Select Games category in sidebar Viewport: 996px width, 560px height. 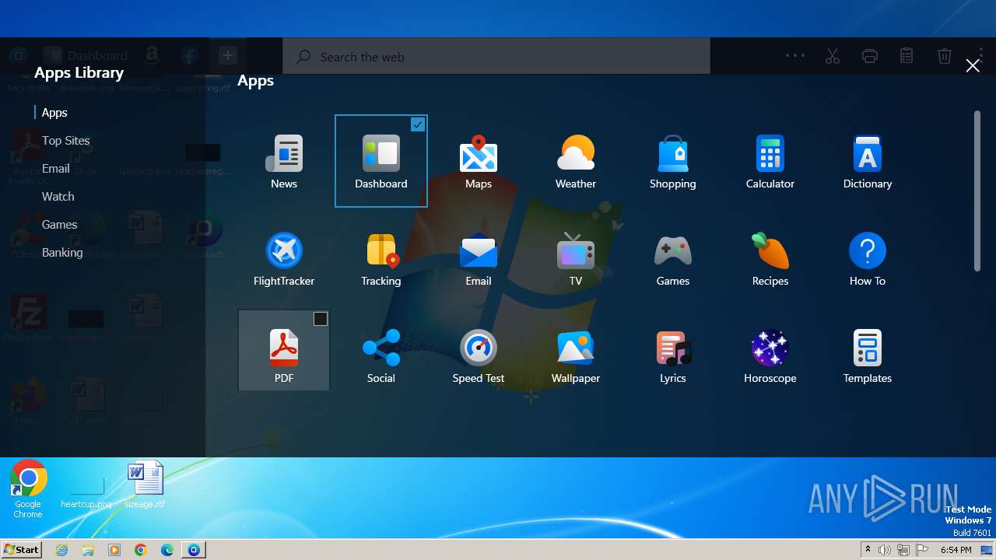click(x=60, y=225)
